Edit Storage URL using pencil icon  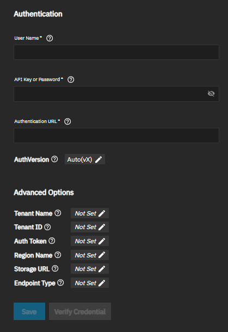point(102,269)
